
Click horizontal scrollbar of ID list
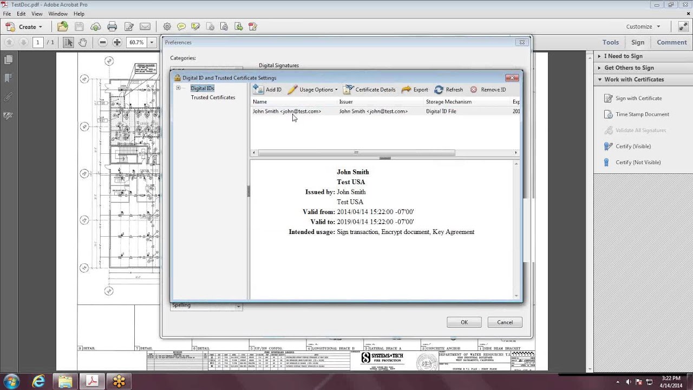[x=356, y=153]
